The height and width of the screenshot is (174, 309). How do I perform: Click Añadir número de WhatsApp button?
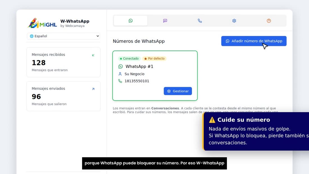click(254, 41)
